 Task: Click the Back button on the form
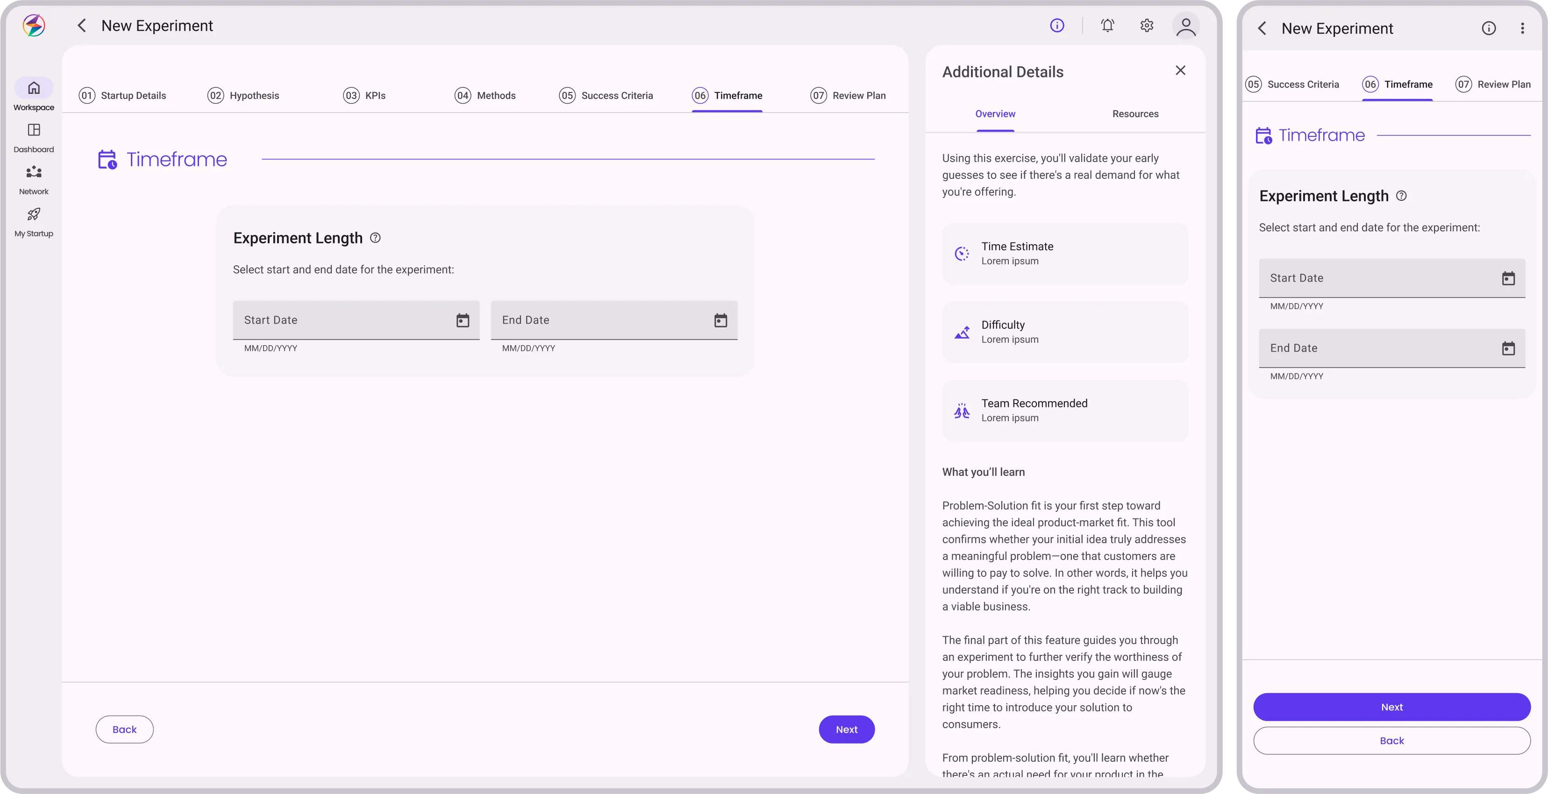point(124,729)
